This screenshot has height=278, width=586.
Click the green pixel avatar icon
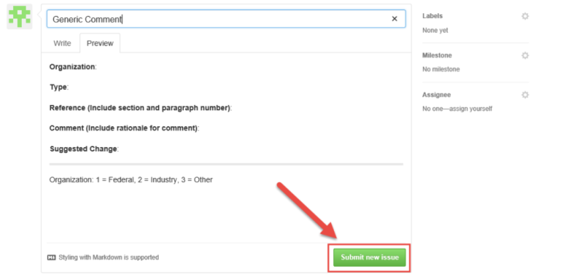click(19, 17)
